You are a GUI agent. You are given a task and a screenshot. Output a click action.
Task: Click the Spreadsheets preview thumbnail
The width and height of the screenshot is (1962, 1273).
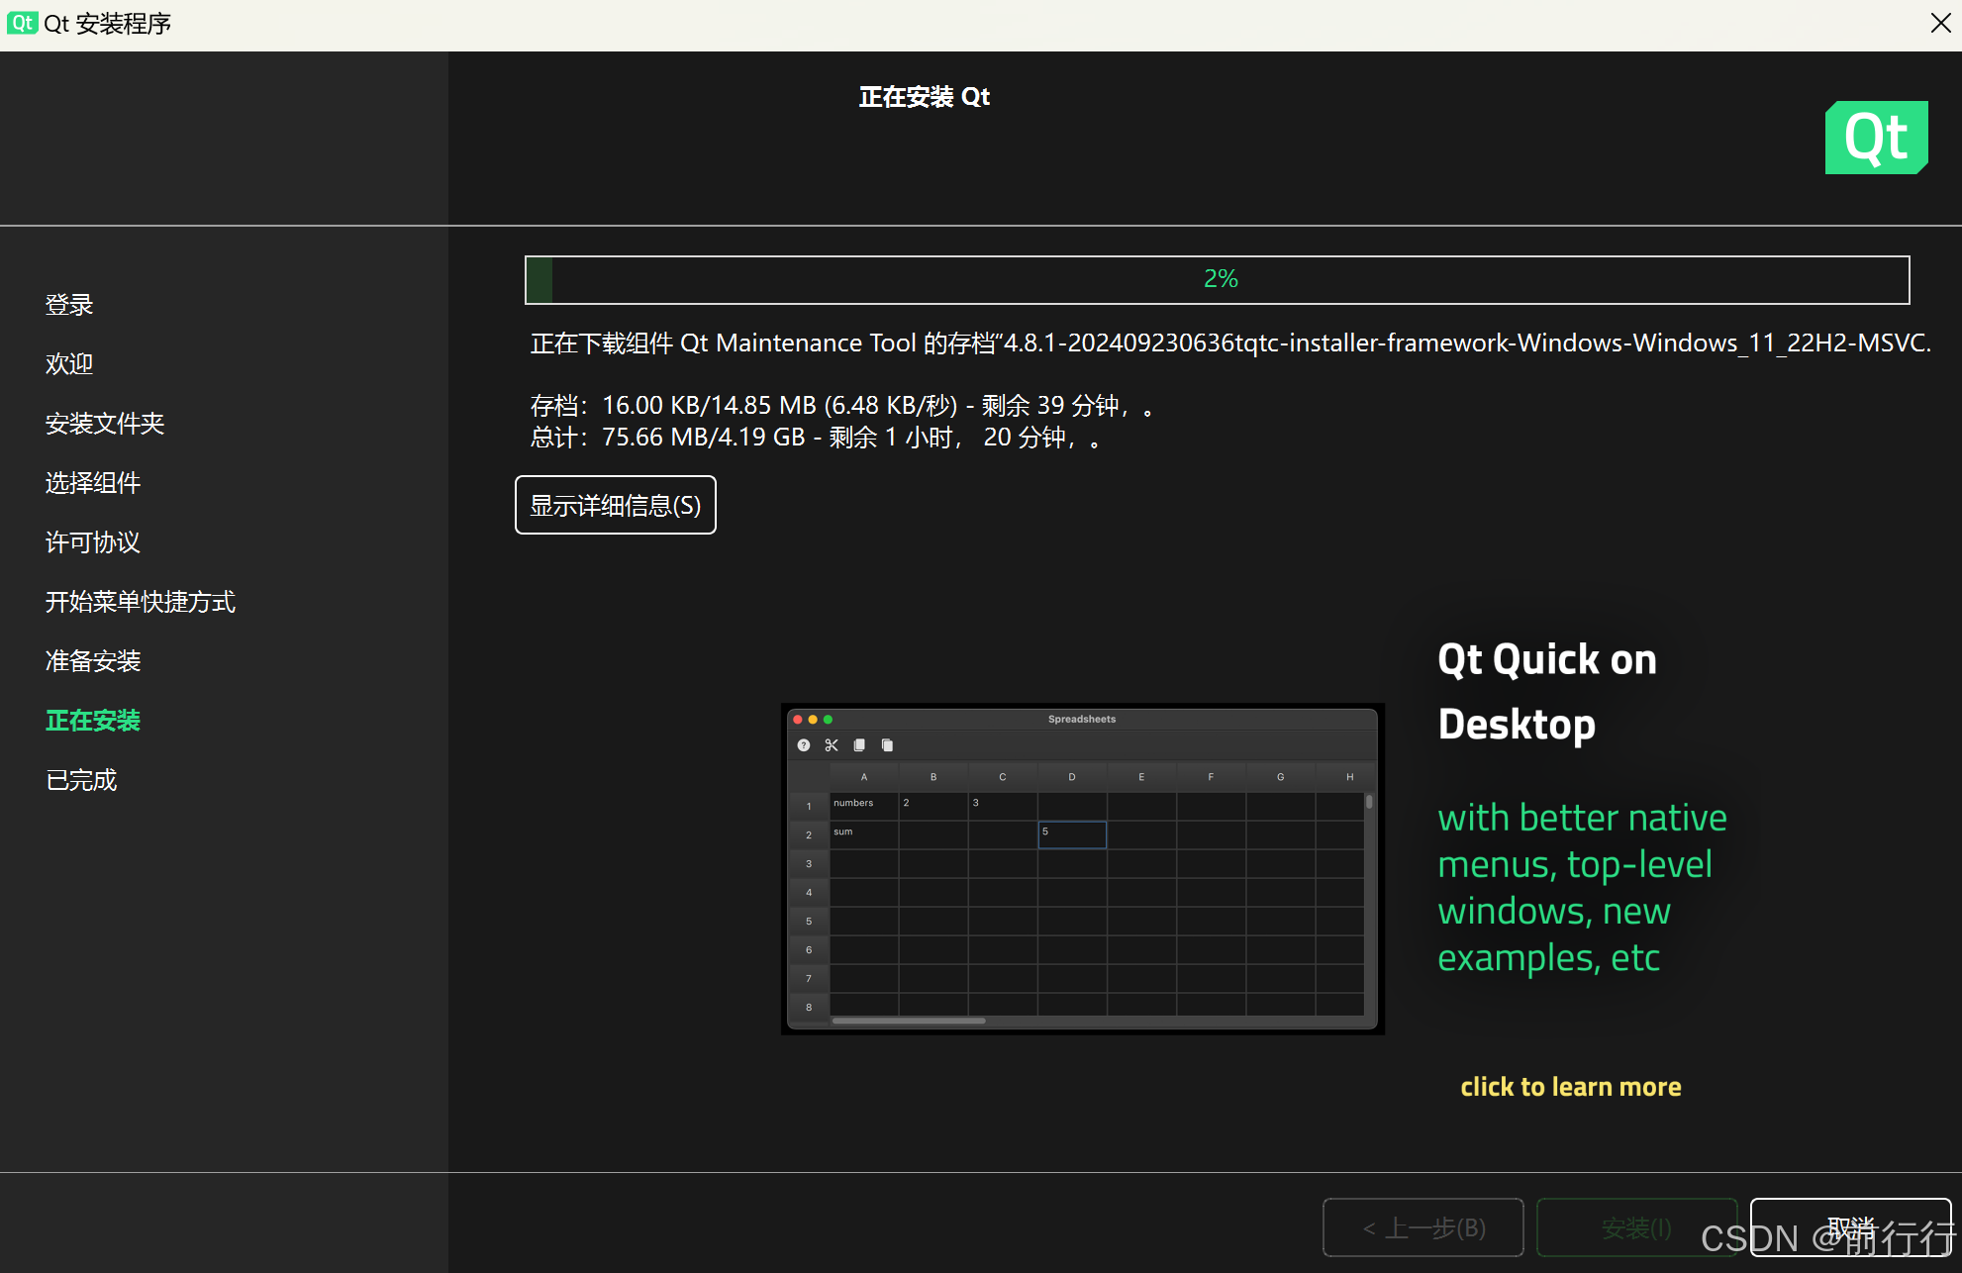click(1083, 869)
